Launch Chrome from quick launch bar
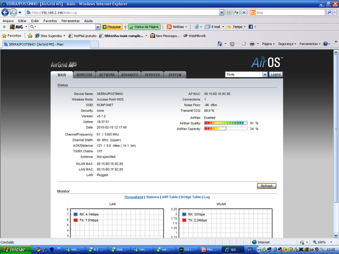The image size is (339, 254). click(x=38, y=249)
